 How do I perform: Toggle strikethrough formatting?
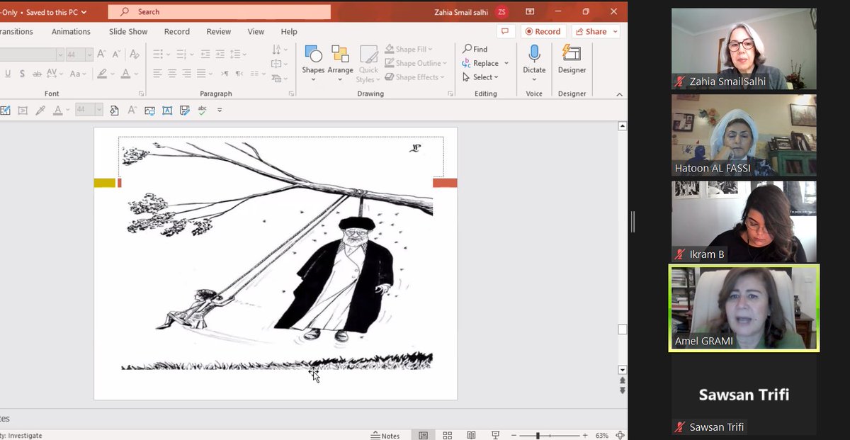(x=38, y=74)
